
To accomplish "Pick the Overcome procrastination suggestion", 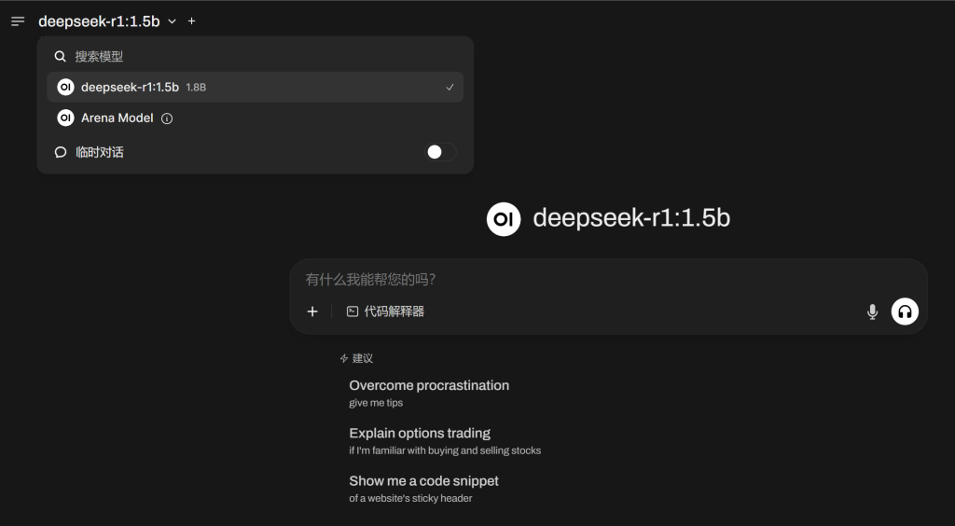I will click(x=429, y=393).
